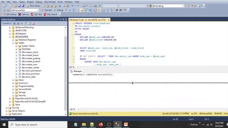This screenshot has height=128, width=228.
Task: Click the Decrease Indent icon
Action: pos(116,10)
